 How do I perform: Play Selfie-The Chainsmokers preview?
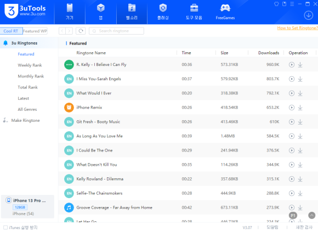[292, 193]
